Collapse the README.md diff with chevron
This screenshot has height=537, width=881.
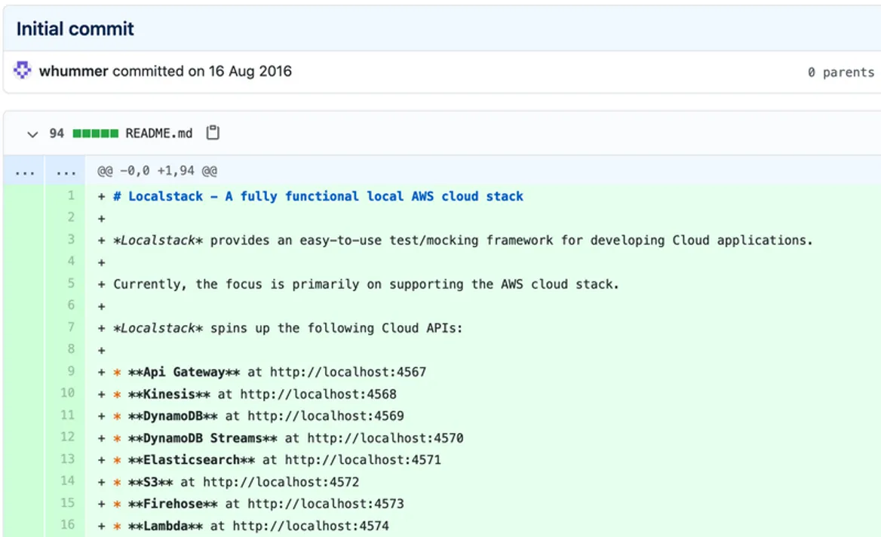point(32,133)
